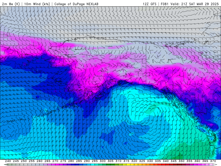Screen dimensions: 221x166
Task: Click the 305 value on the color scale
Action: click(x=110, y=161)
